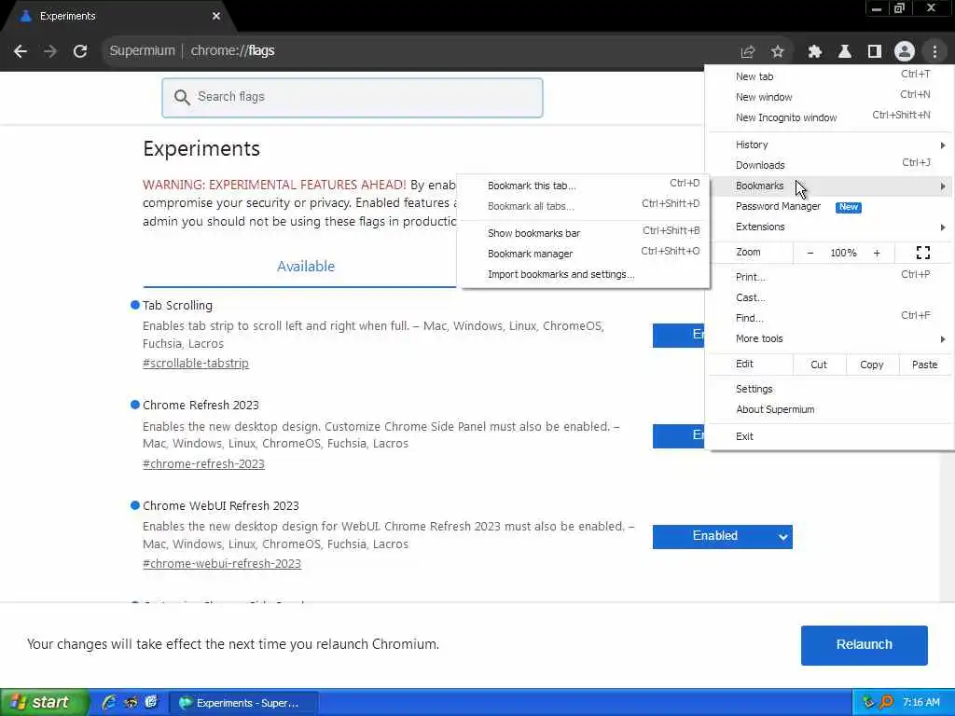Bookmark page with the star icon

tap(777, 52)
